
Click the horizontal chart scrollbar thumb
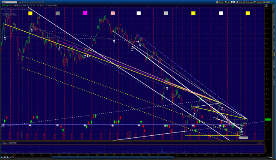(x=113, y=158)
